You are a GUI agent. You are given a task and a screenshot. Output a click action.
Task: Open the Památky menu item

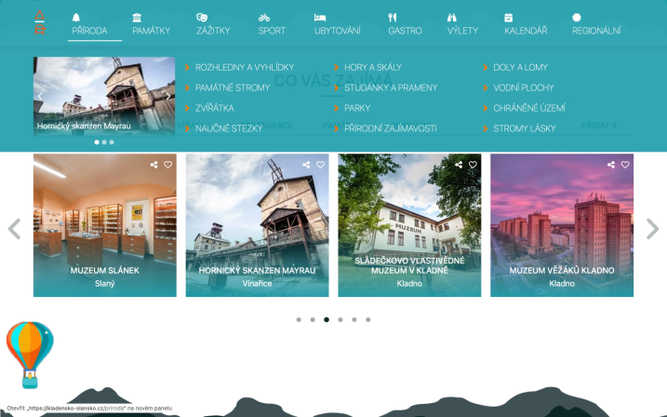(x=151, y=24)
